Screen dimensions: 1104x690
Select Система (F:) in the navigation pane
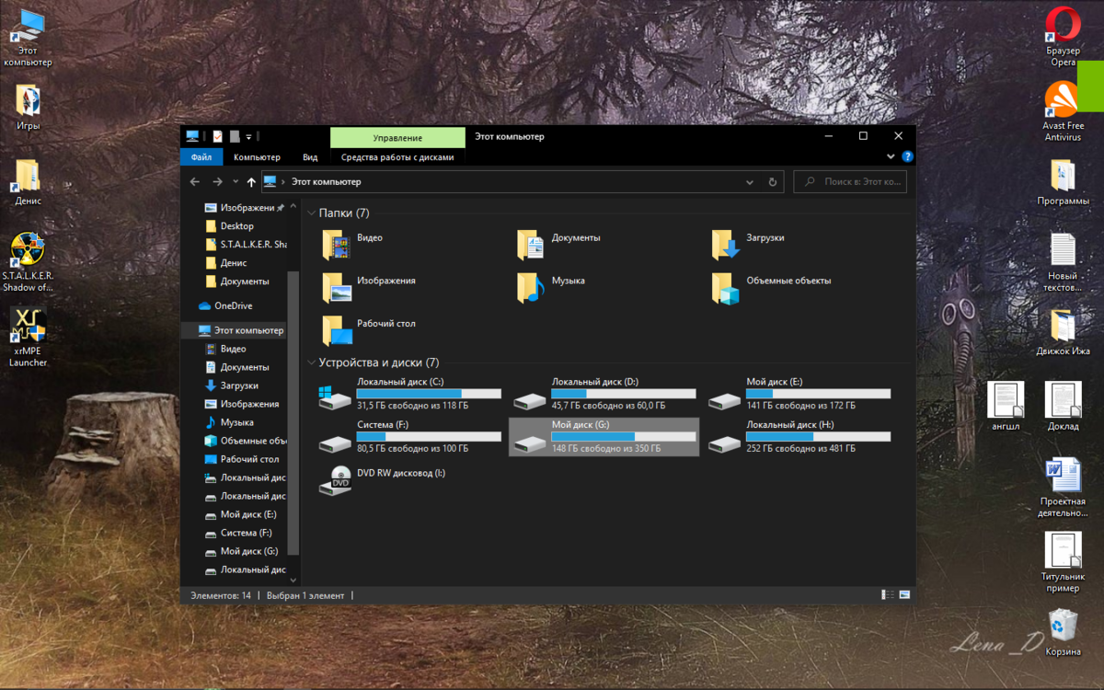pos(245,533)
